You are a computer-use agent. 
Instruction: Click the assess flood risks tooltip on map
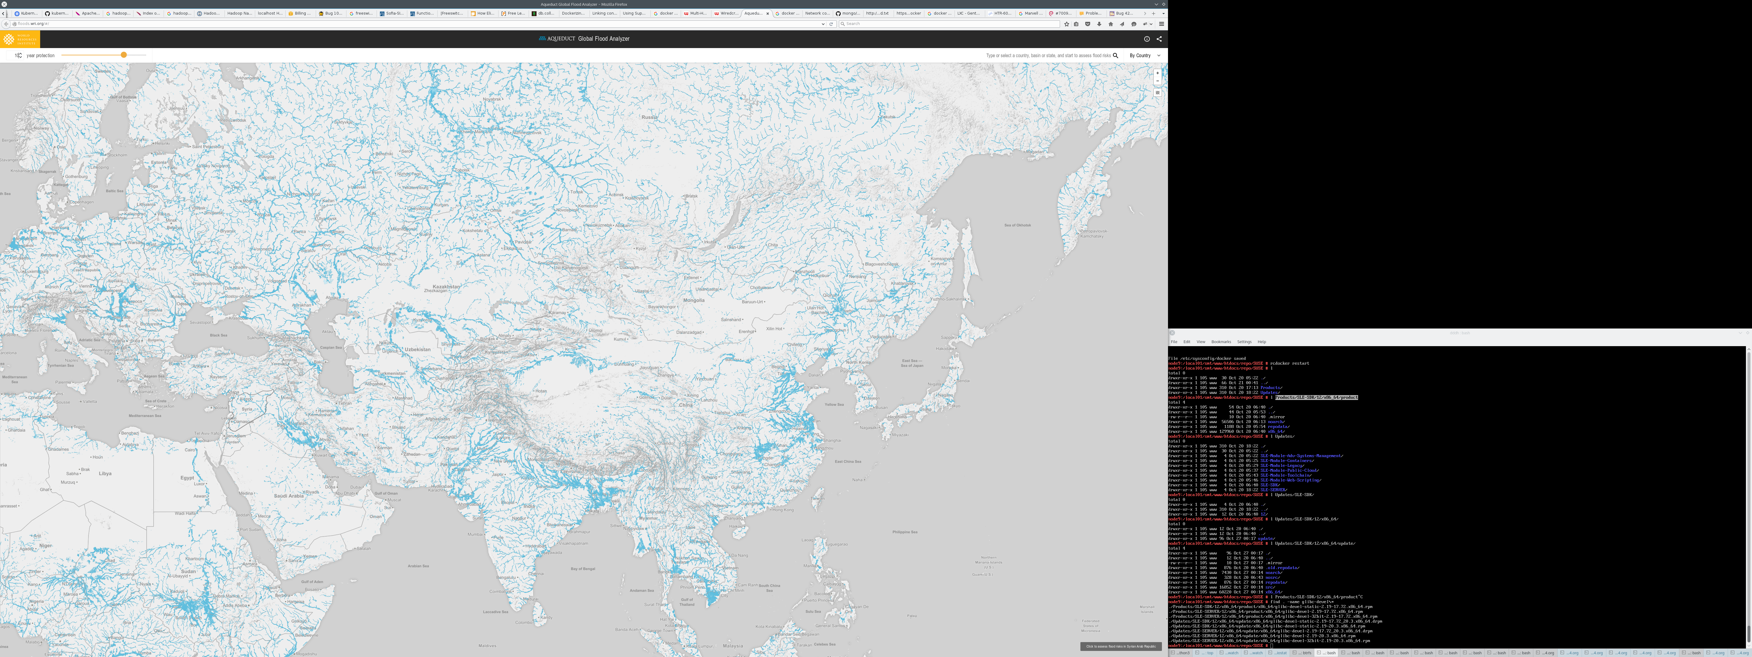(x=1121, y=647)
